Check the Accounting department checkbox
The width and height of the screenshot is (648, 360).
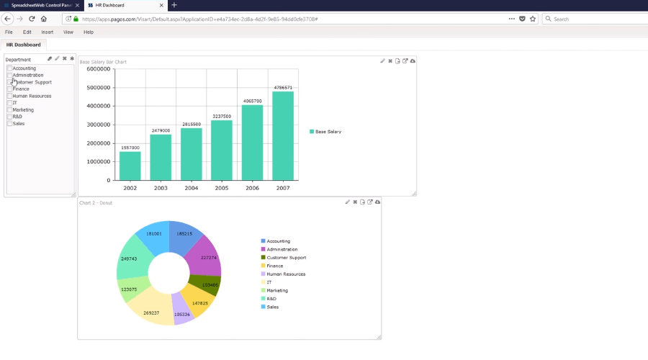coord(9,68)
